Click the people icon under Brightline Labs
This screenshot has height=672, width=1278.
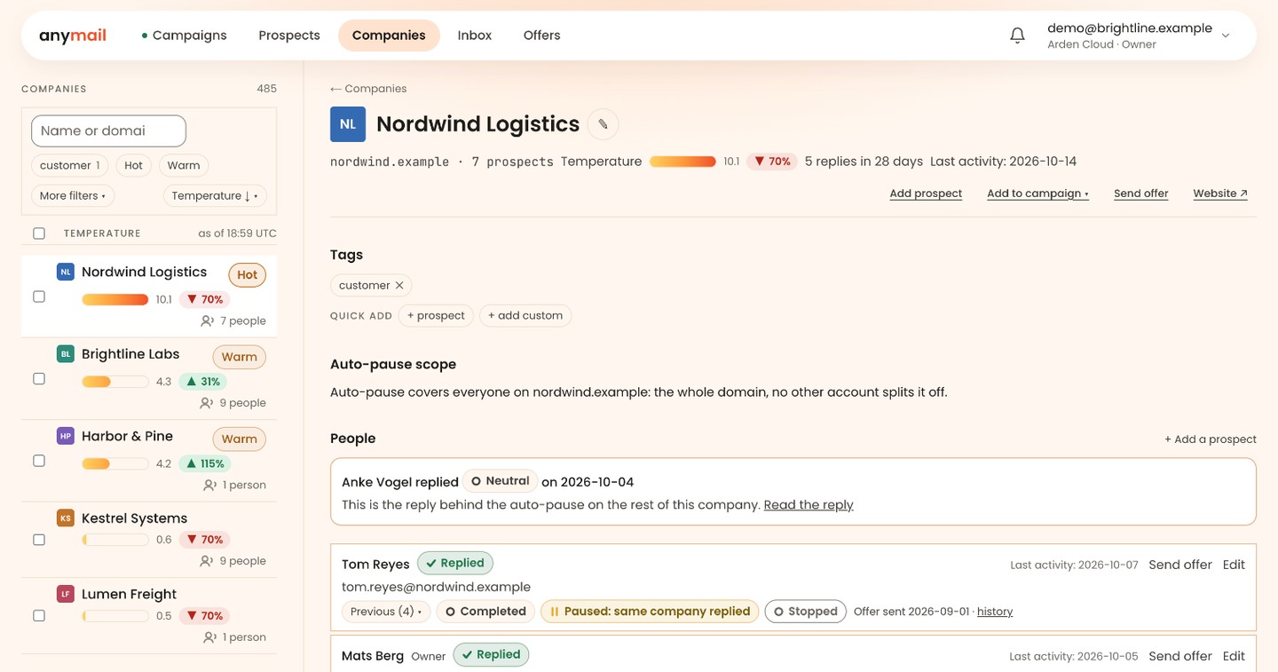point(207,403)
